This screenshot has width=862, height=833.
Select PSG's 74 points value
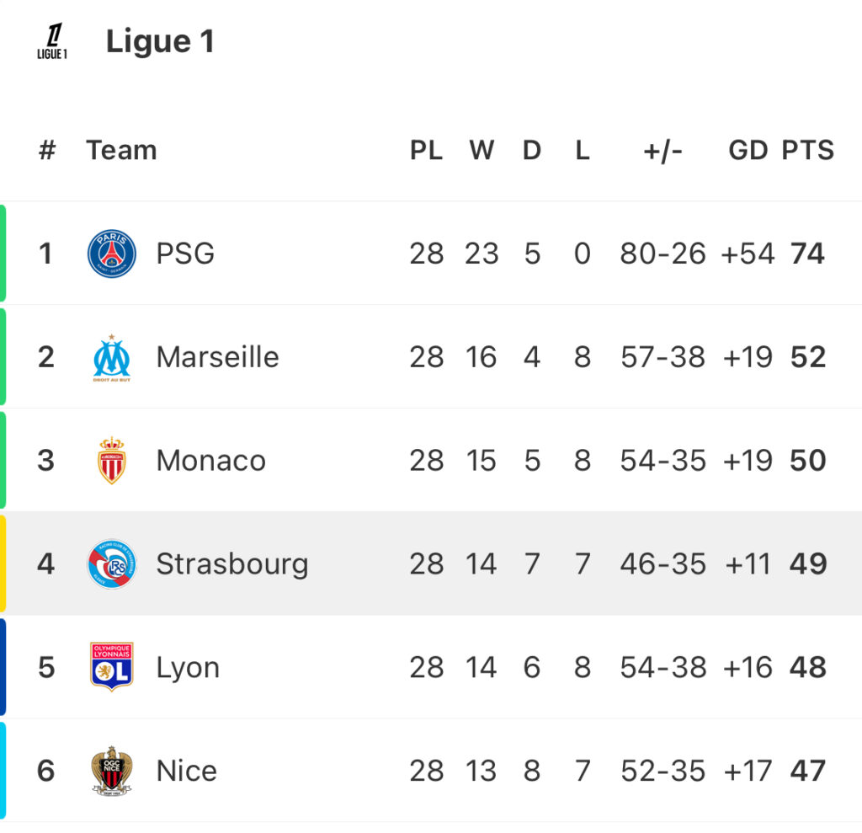[x=807, y=254]
